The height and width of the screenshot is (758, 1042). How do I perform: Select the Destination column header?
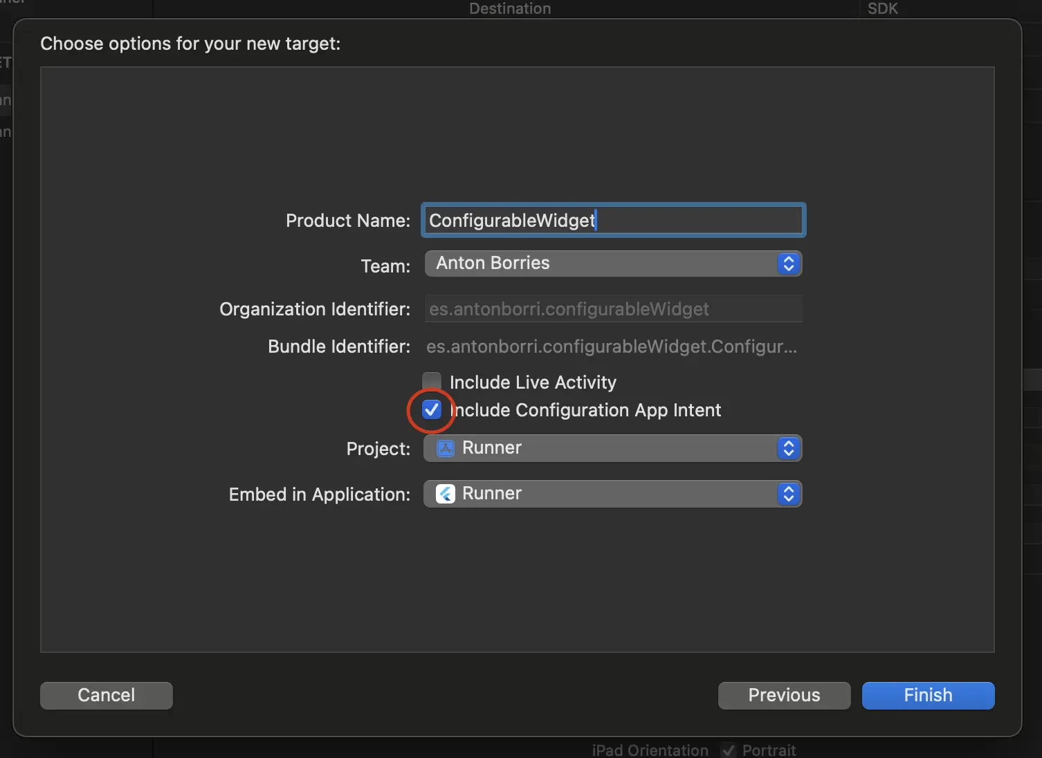(510, 8)
